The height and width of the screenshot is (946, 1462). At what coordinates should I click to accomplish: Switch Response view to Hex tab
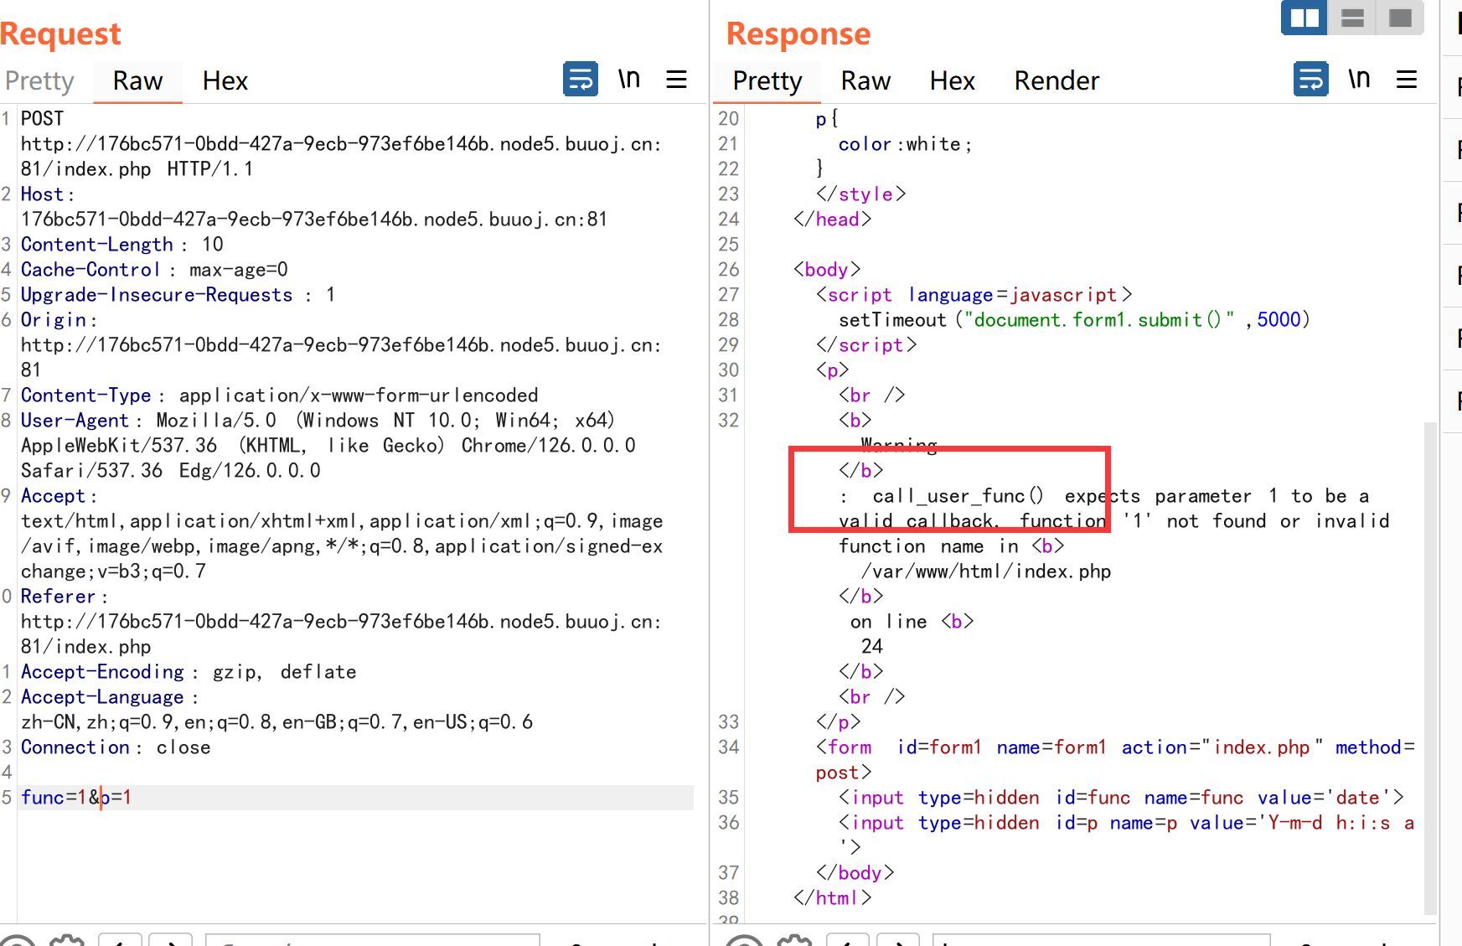coord(952,81)
